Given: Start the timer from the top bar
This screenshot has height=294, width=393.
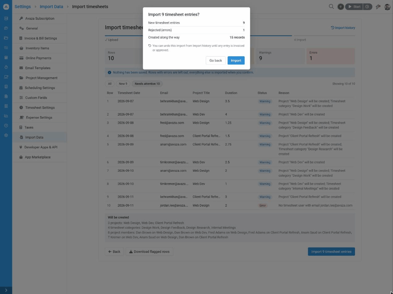Looking at the screenshot, I should 354,6.
